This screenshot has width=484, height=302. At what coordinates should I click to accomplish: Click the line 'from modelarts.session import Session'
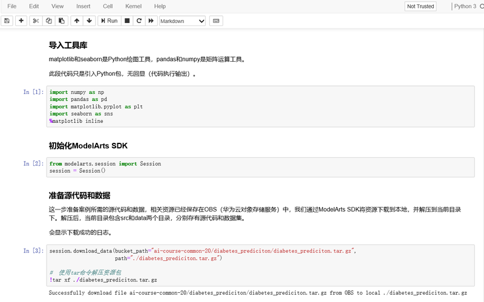pos(105,163)
